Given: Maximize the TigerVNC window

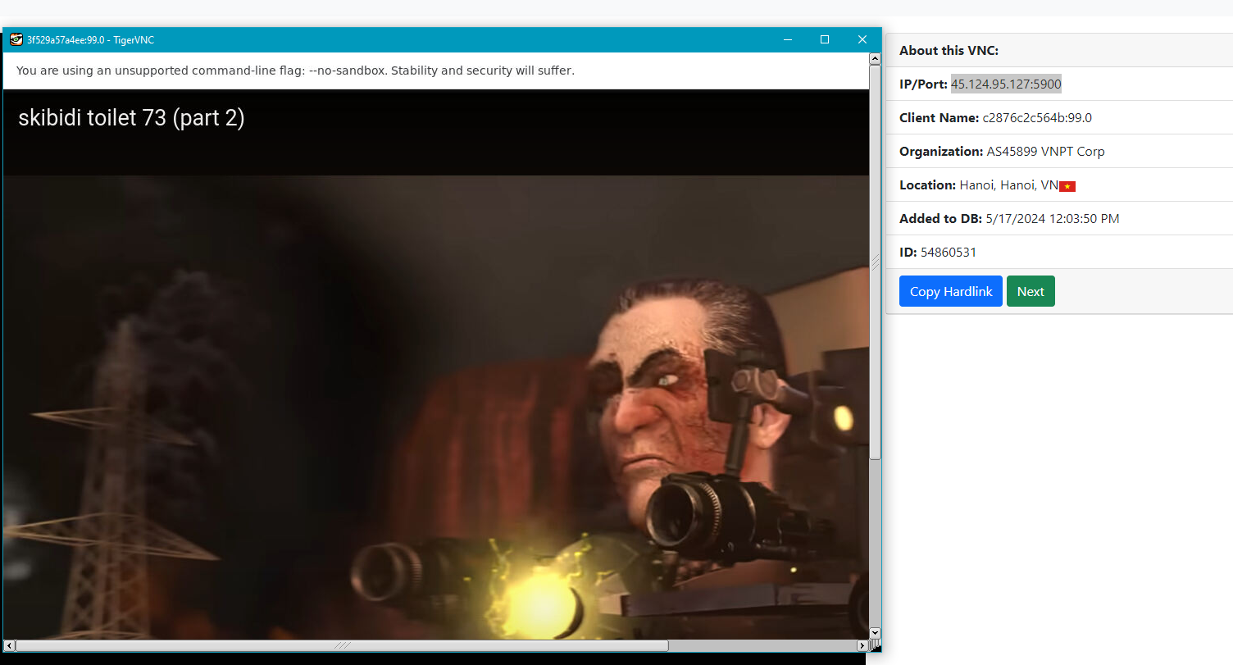Looking at the screenshot, I should click(x=825, y=39).
